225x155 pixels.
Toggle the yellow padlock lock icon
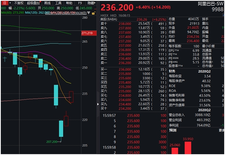click(94, 13)
